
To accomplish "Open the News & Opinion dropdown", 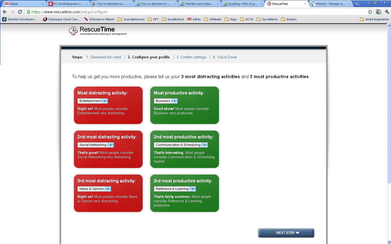I will pyautogui.click(x=94, y=189).
